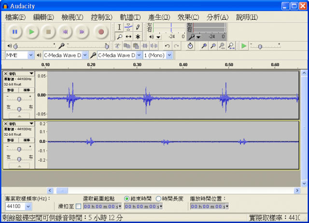Collapse the first track with bottom arrow
The image size is (309, 223).
(19, 116)
